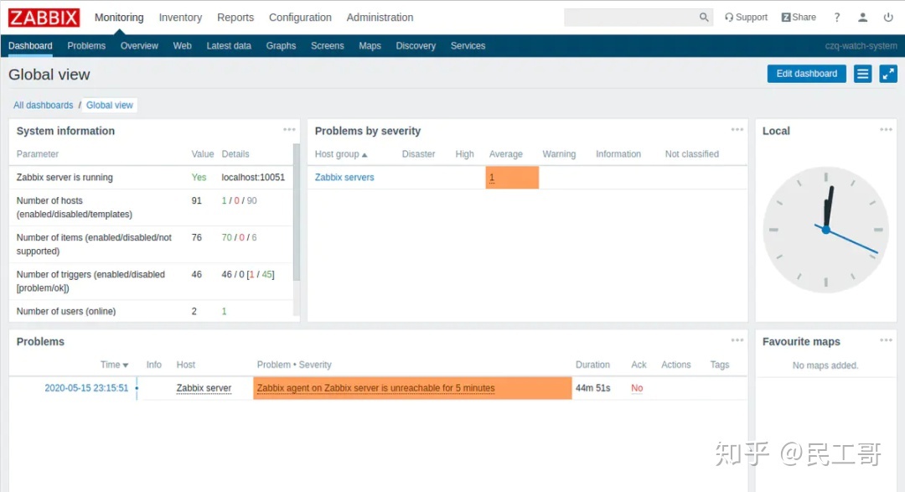Open the Support link
Screen dimensions: 905x492
click(x=747, y=18)
